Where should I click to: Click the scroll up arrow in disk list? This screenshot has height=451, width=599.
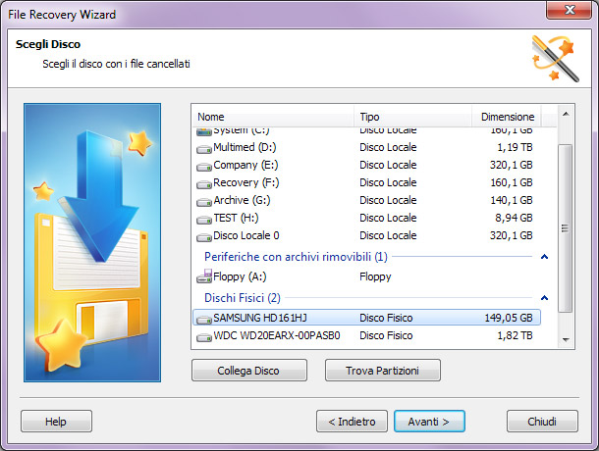(x=565, y=116)
